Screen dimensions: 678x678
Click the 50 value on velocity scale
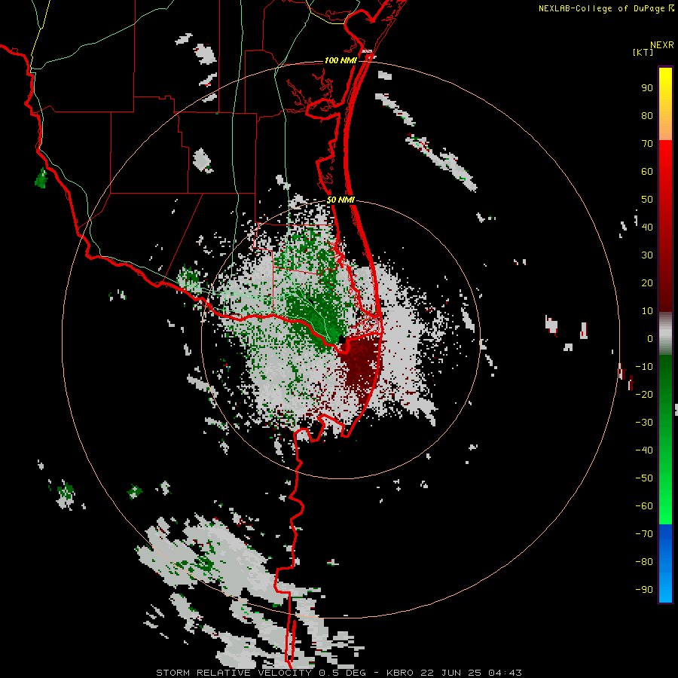tap(647, 200)
